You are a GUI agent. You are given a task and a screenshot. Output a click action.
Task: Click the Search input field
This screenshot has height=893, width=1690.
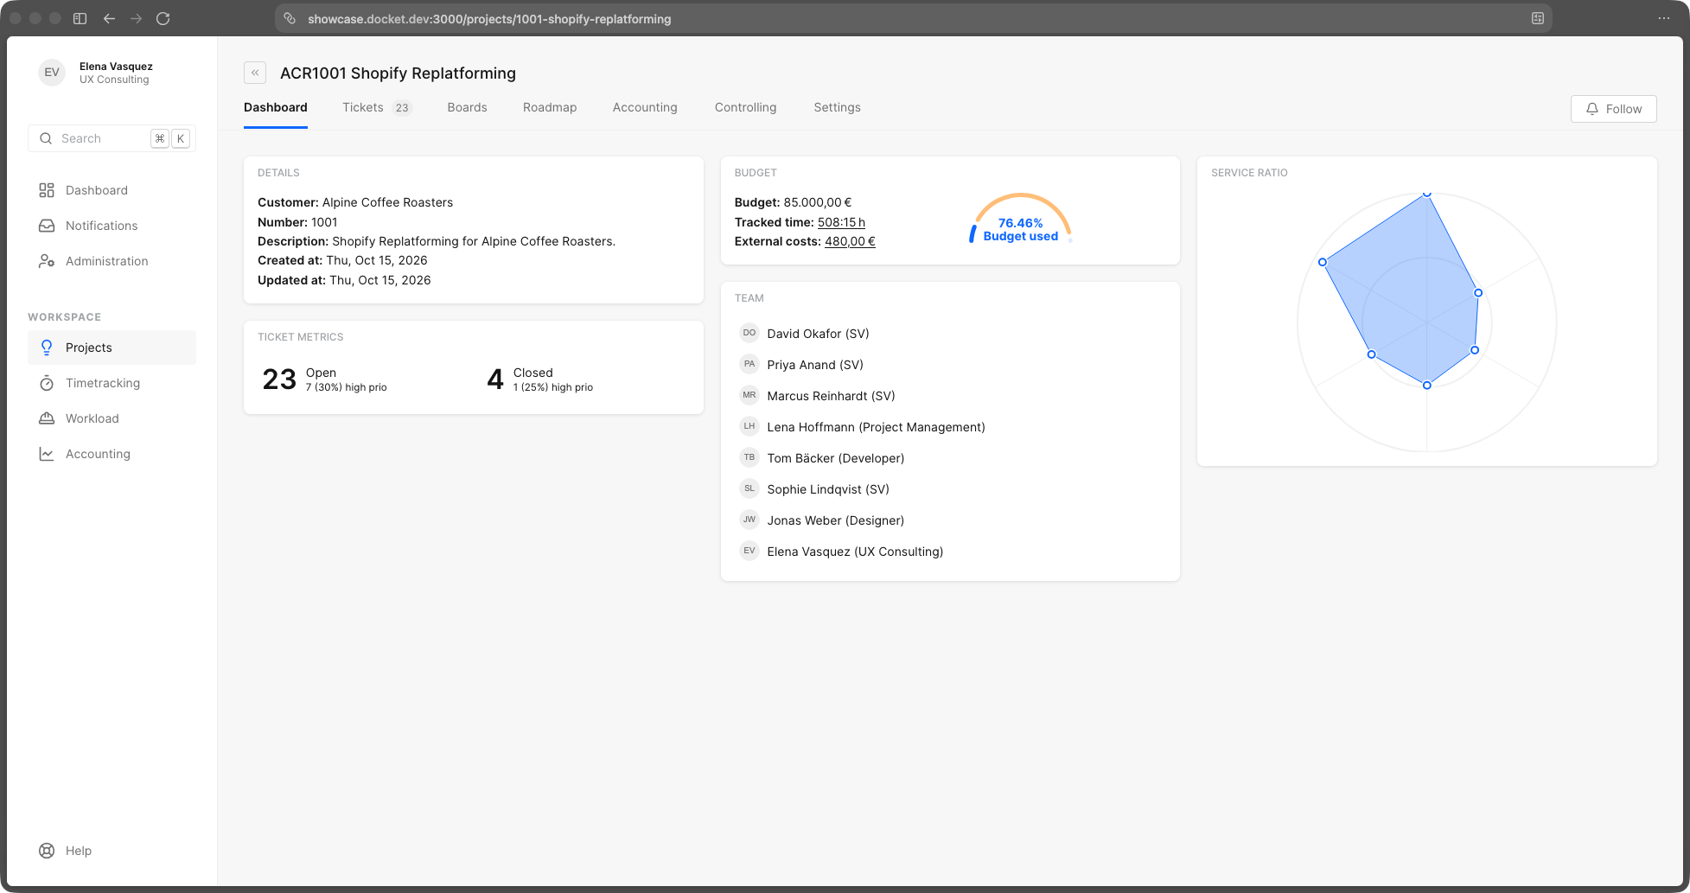[x=112, y=138]
